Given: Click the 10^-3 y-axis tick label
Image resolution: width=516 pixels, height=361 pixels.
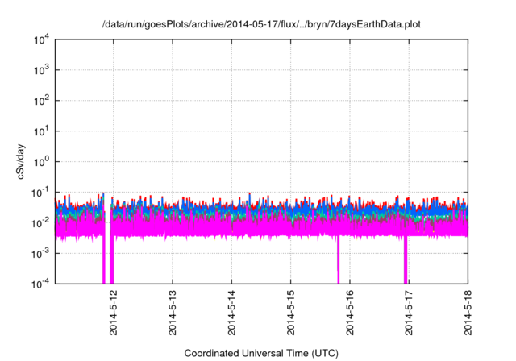Looking at the screenshot, I should 40,254.
